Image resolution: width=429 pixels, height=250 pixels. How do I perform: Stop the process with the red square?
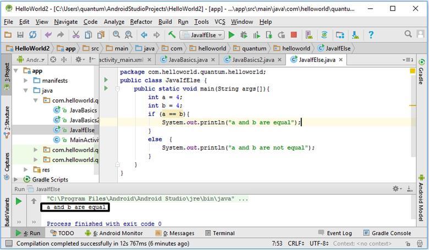pos(294,35)
